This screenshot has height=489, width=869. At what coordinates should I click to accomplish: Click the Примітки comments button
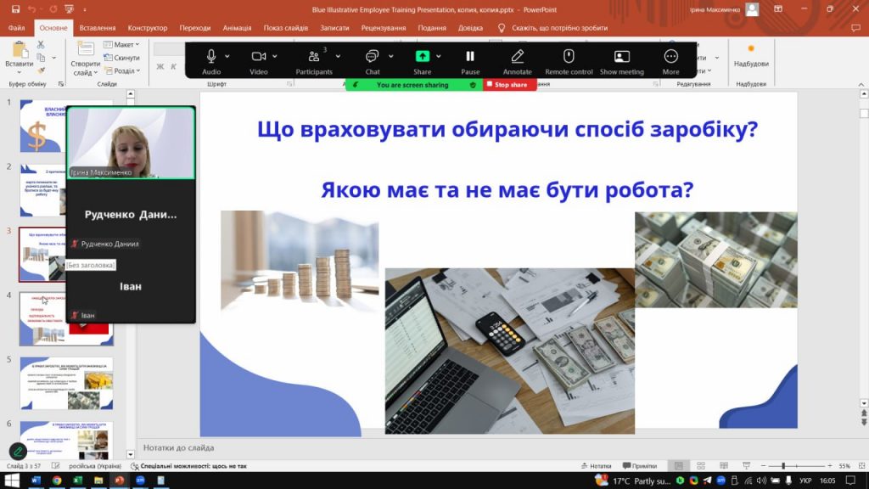pos(640,466)
